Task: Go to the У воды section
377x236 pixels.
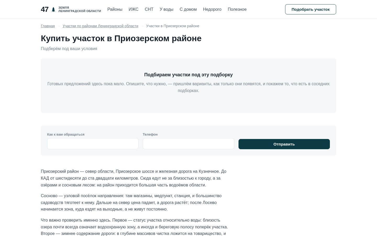Action: click(x=167, y=9)
